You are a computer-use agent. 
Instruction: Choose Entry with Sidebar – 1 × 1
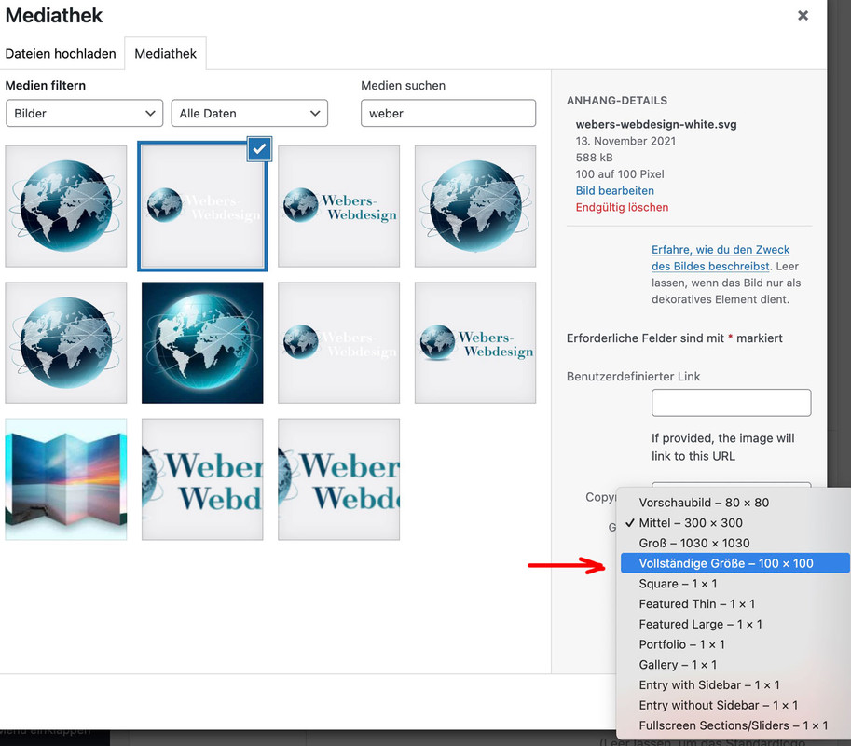click(734, 684)
